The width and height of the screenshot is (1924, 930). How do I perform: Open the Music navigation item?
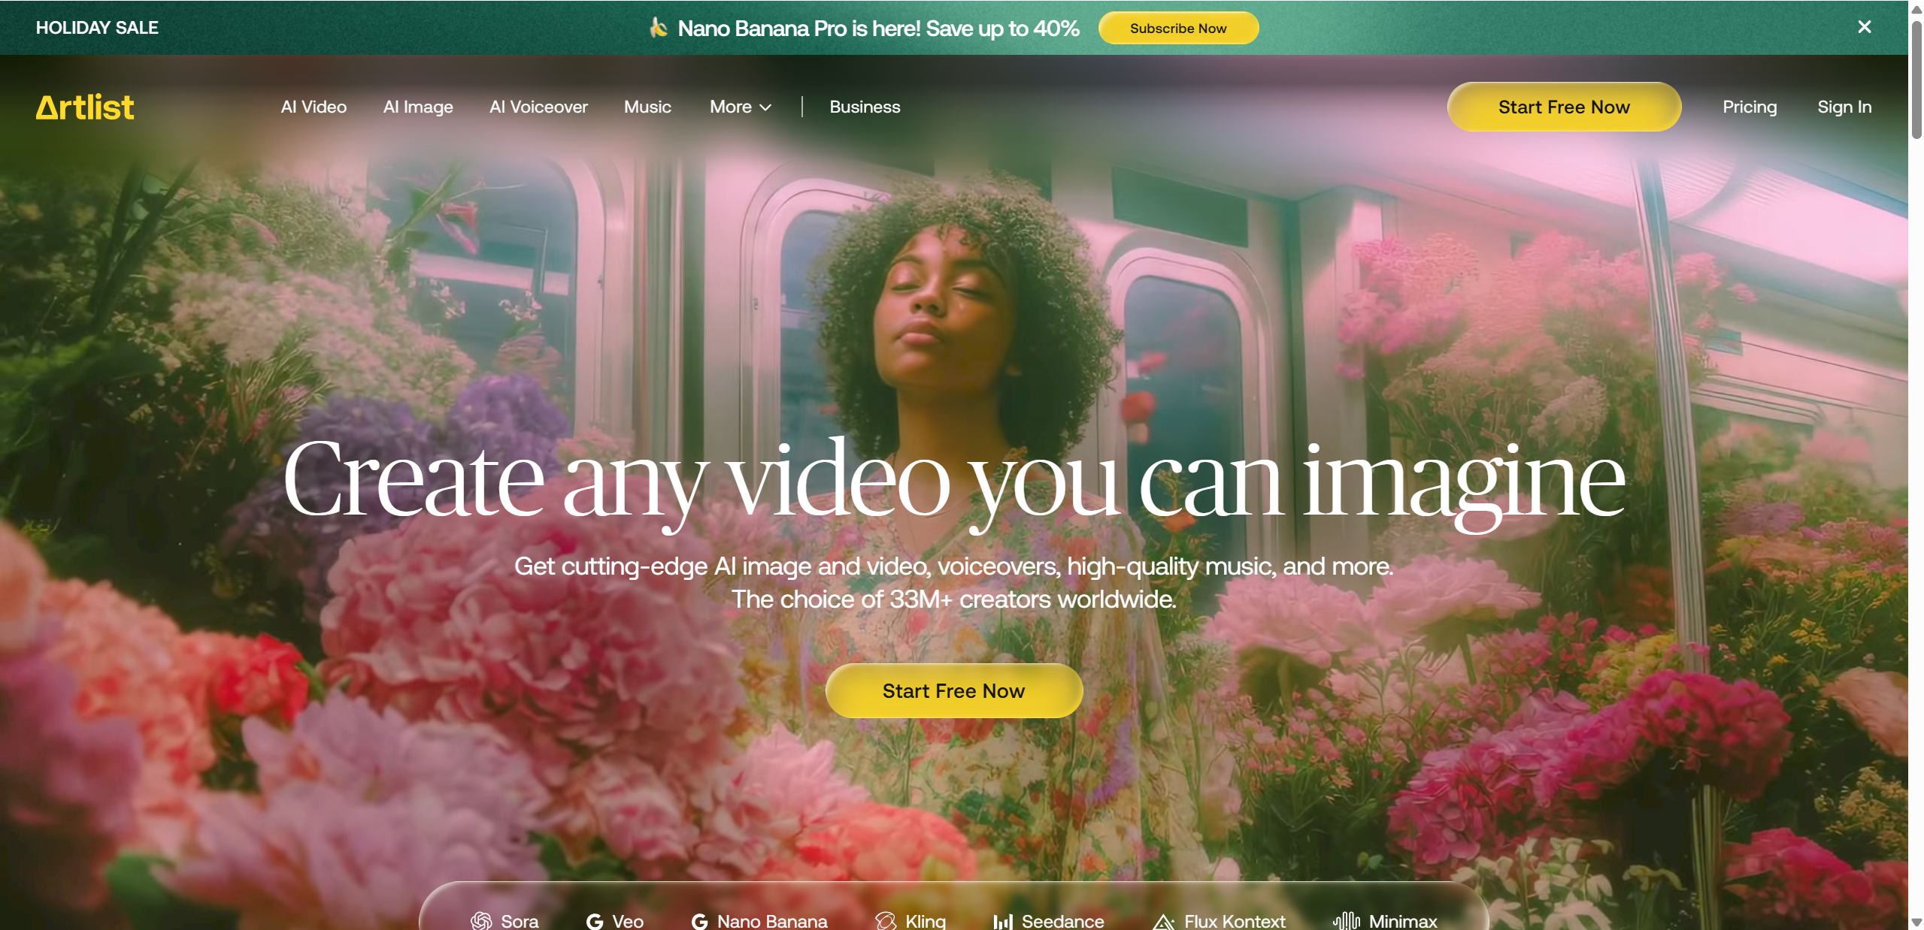(647, 107)
